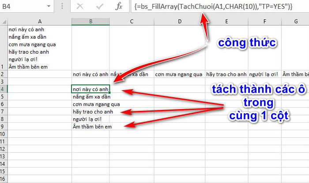The height and width of the screenshot is (183, 309).
Task: Select column G header
Action: (295, 22)
